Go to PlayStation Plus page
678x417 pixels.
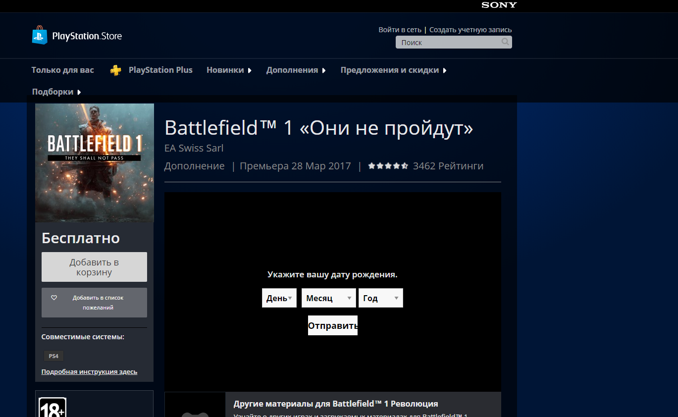click(x=160, y=70)
